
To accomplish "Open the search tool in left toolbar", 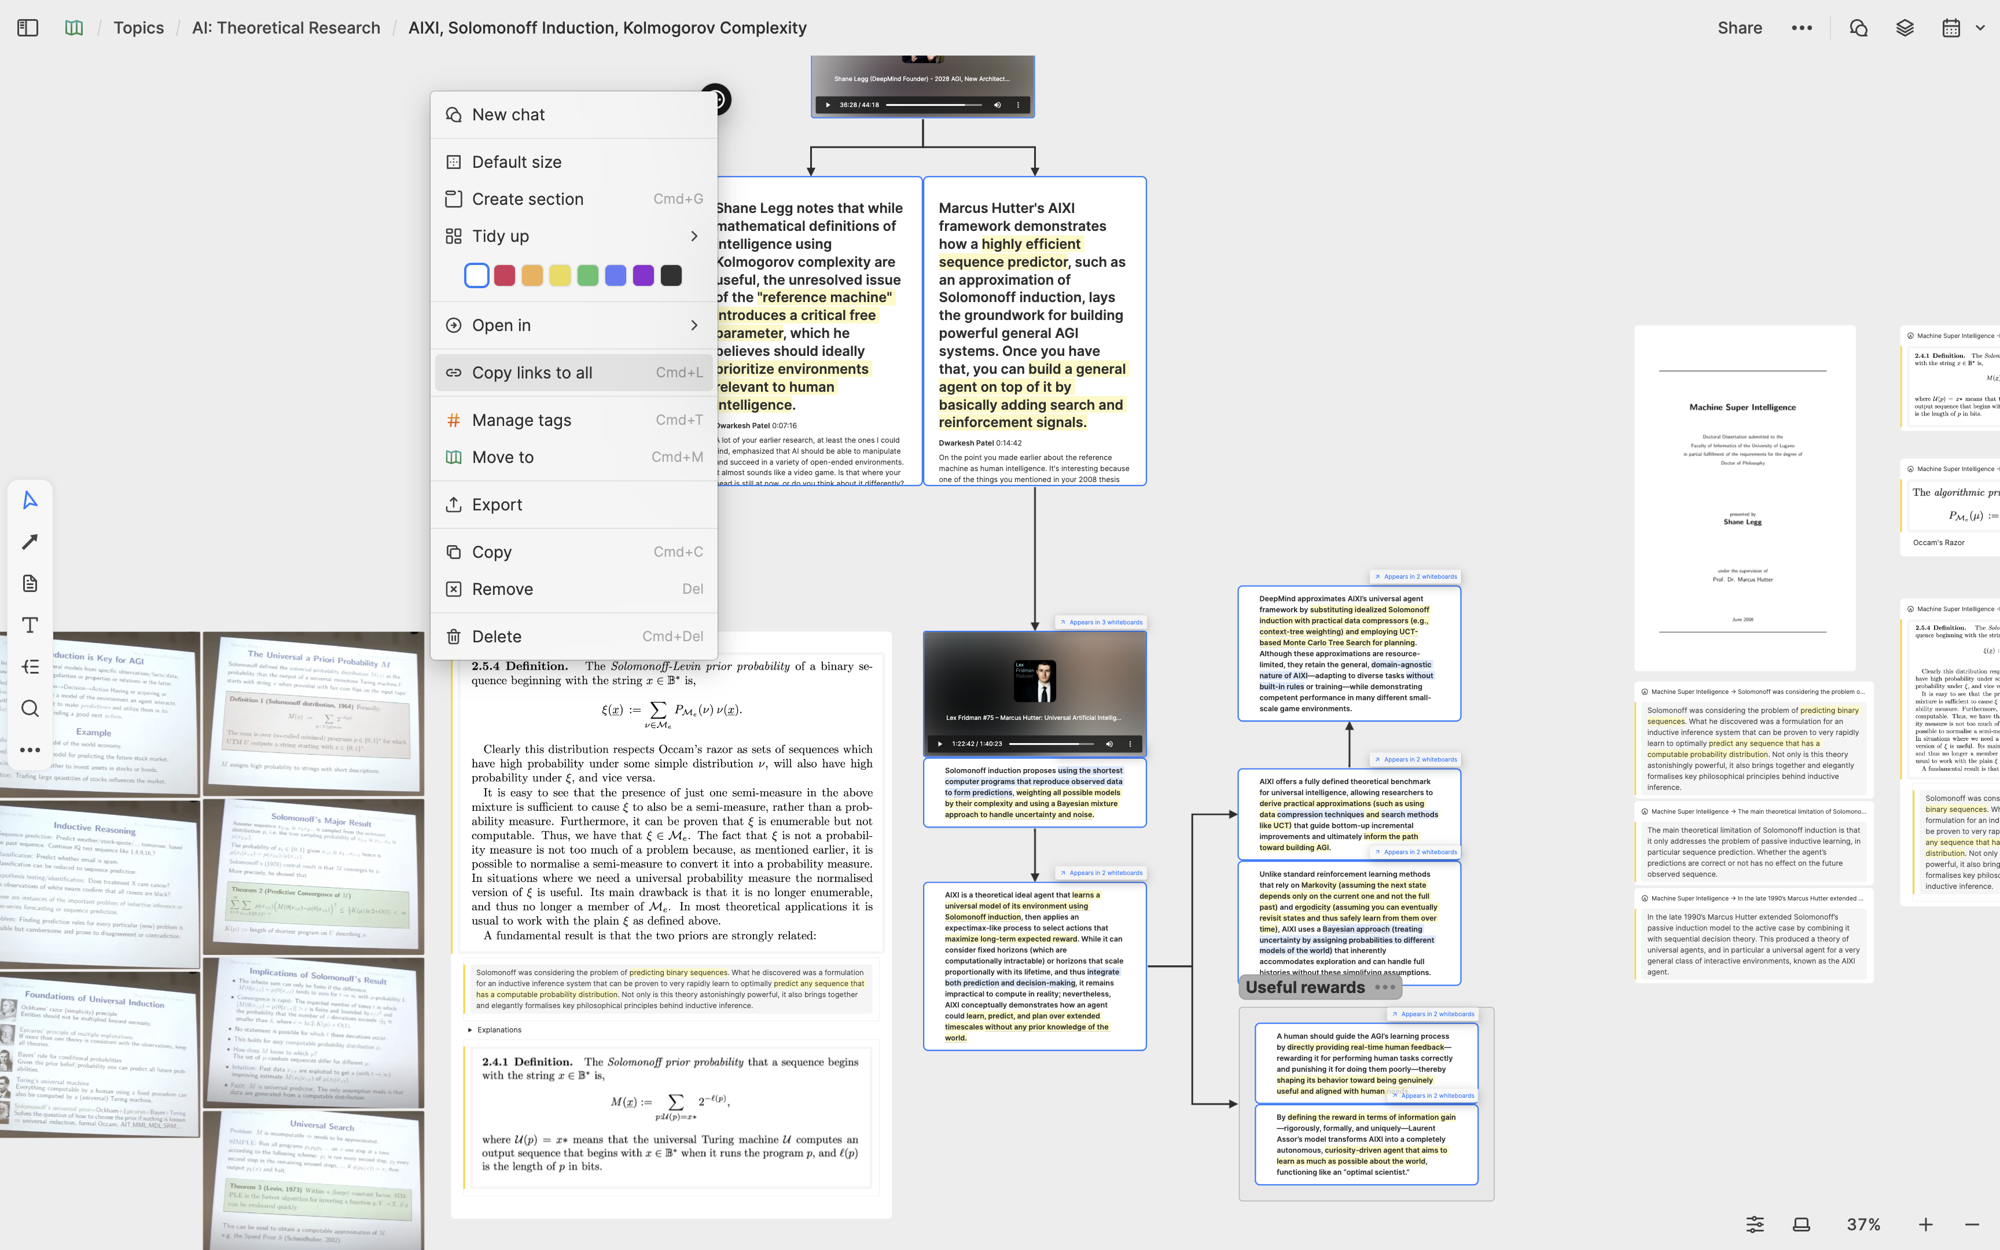I will [30, 708].
